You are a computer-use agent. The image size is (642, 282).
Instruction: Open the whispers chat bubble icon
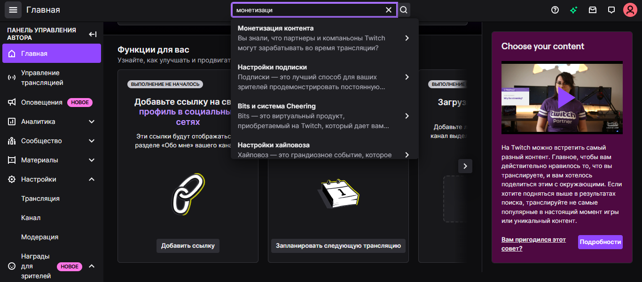(x=611, y=10)
